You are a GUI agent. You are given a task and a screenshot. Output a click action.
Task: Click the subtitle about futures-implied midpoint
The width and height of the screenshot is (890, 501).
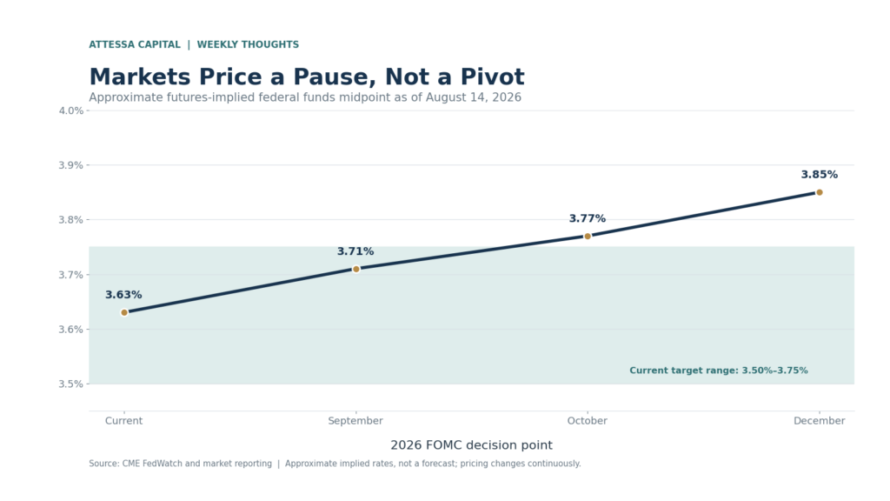305,97
